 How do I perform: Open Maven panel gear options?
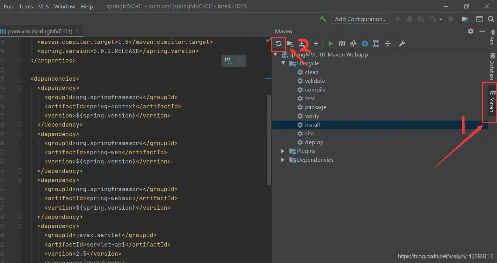(471, 31)
